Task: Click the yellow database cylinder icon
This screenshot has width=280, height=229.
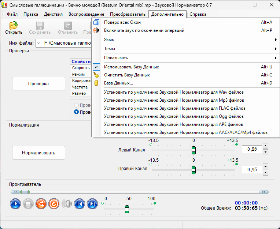Action: (96, 83)
